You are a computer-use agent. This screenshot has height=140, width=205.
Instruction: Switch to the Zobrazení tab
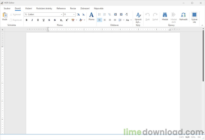coord(85,8)
